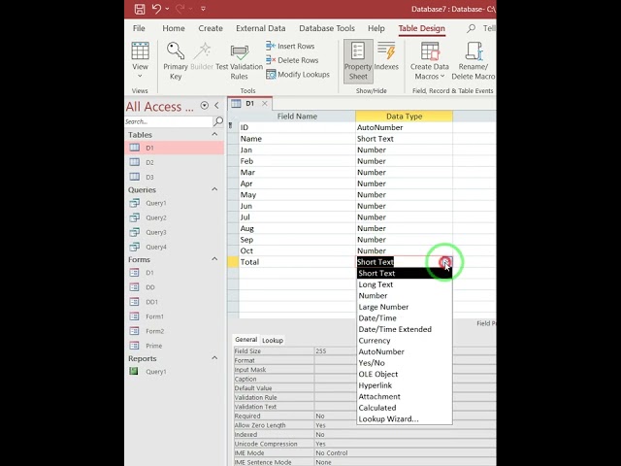
Task: Choose Hyperlink data type
Action: point(405,385)
